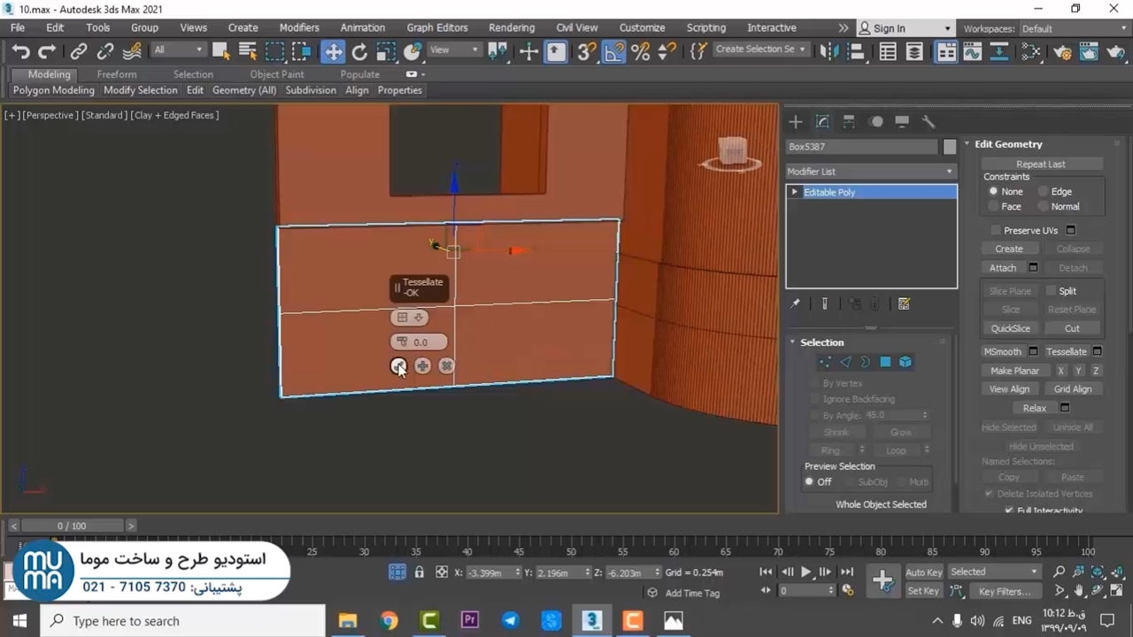The height and width of the screenshot is (637, 1133).
Task: Tick the Split checkbox
Action: point(1051,291)
